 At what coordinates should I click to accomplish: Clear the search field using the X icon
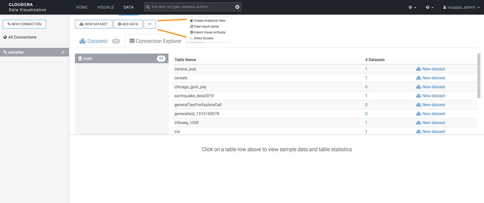[x=237, y=7]
